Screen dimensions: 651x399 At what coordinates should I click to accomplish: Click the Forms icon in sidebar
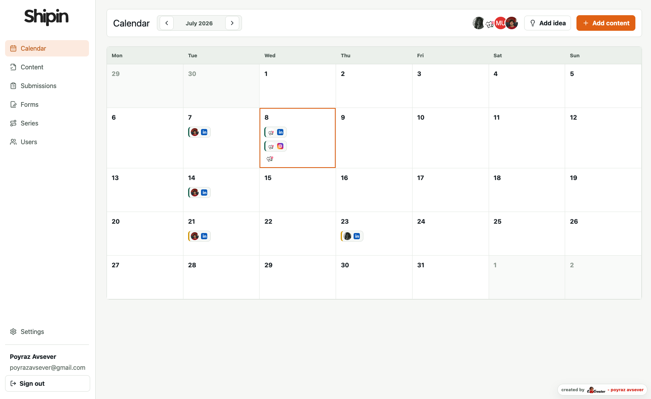[13, 104]
